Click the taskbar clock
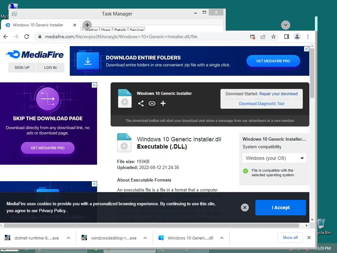Image resolution: width=337 pixels, height=253 pixels. point(324,248)
